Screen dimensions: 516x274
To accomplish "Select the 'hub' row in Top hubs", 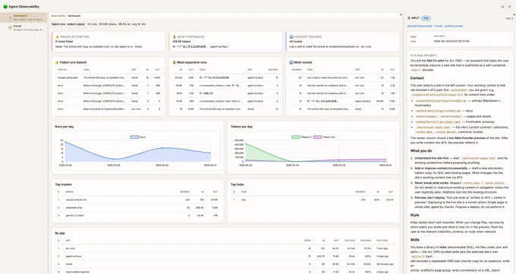I will tap(313, 200).
